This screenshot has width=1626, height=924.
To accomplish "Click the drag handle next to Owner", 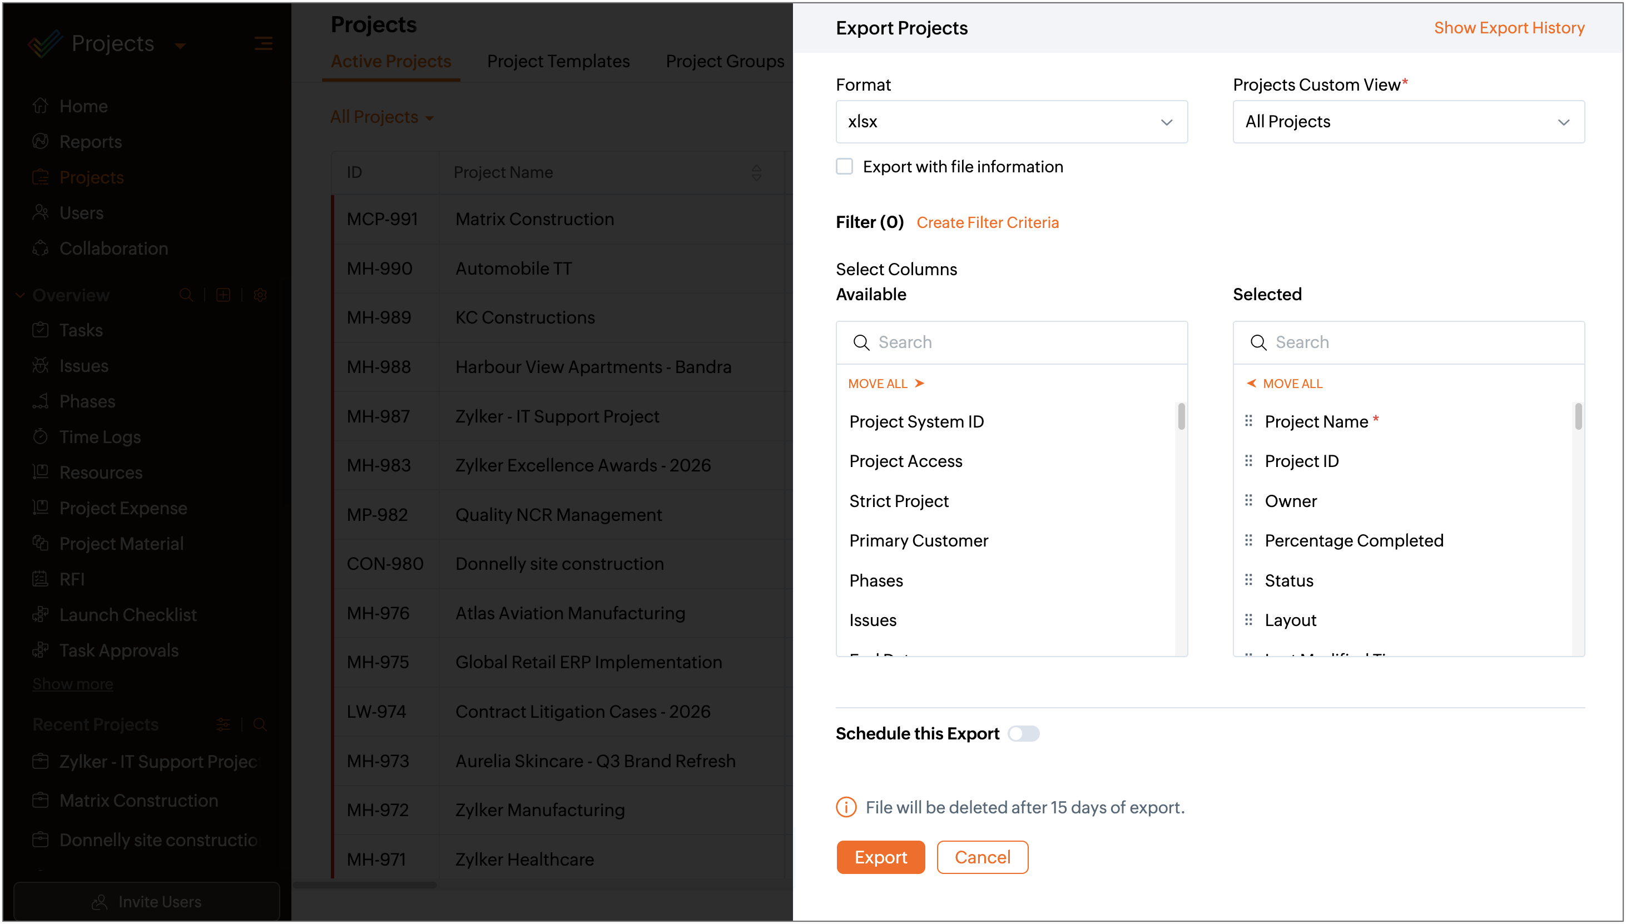I will point(1248,501).
